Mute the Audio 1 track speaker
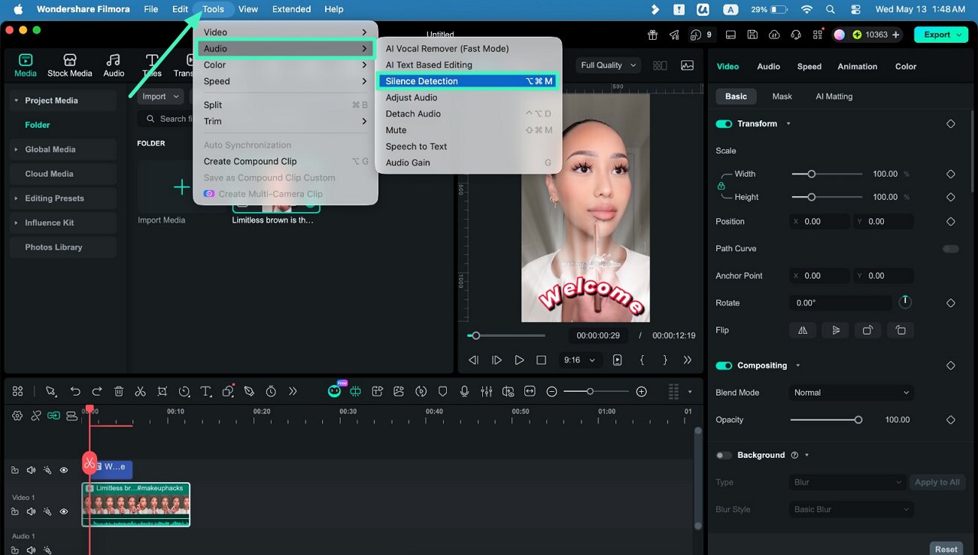Viewport: 978px width, 555px height. tap(31, 550)
